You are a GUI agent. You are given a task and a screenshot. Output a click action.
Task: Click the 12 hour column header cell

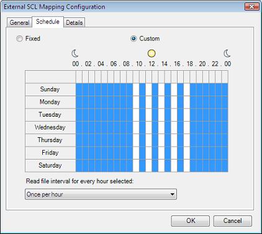click(x=155, y=77)
